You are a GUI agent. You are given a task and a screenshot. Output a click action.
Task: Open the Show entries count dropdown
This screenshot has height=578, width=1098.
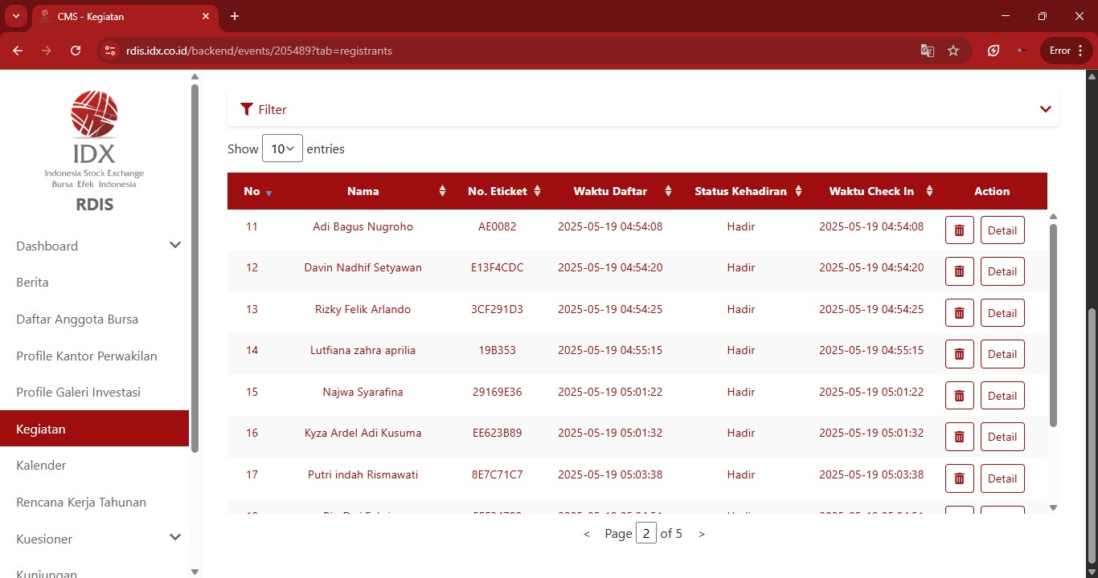tap(282, 149)
